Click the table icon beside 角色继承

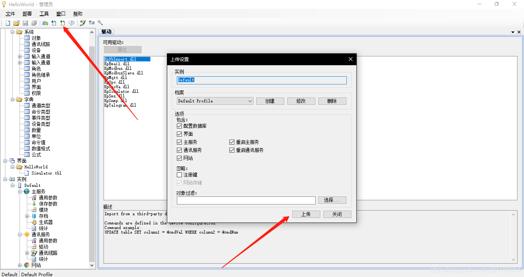pyautogui.click(x=27, y=75)
